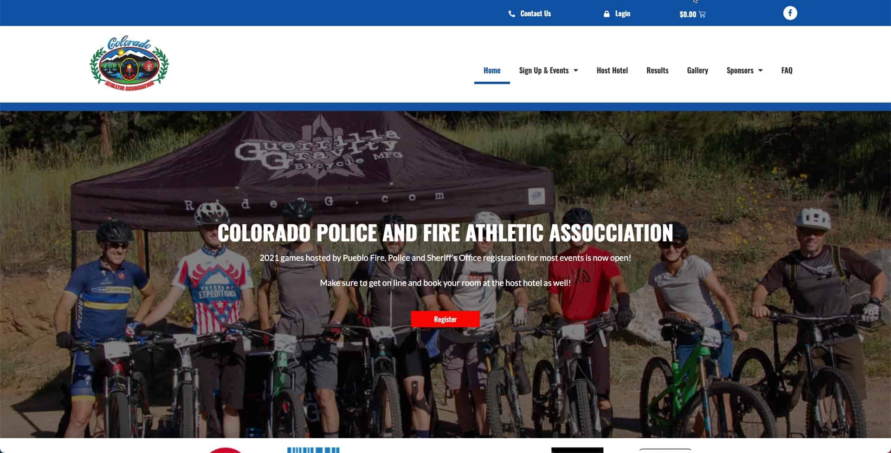Open the Sign Up & Events menu

coord(543,71)
